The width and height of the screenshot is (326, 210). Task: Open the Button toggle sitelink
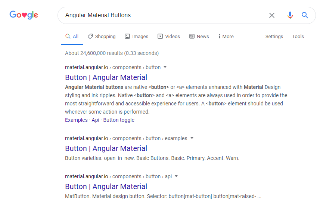(119, 120)
